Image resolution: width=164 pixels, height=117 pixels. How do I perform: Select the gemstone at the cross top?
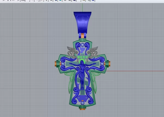click(83, 45)
